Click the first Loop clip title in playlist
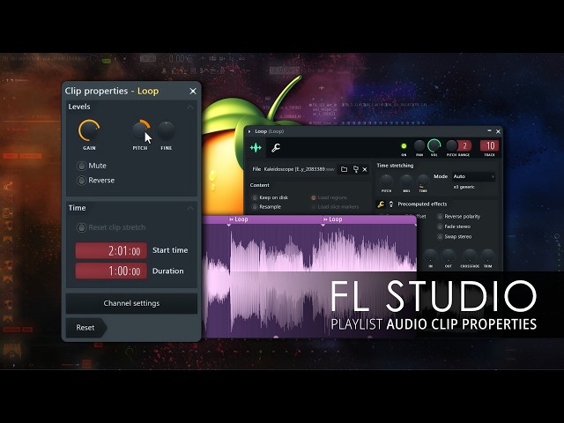 click(239, 219)
